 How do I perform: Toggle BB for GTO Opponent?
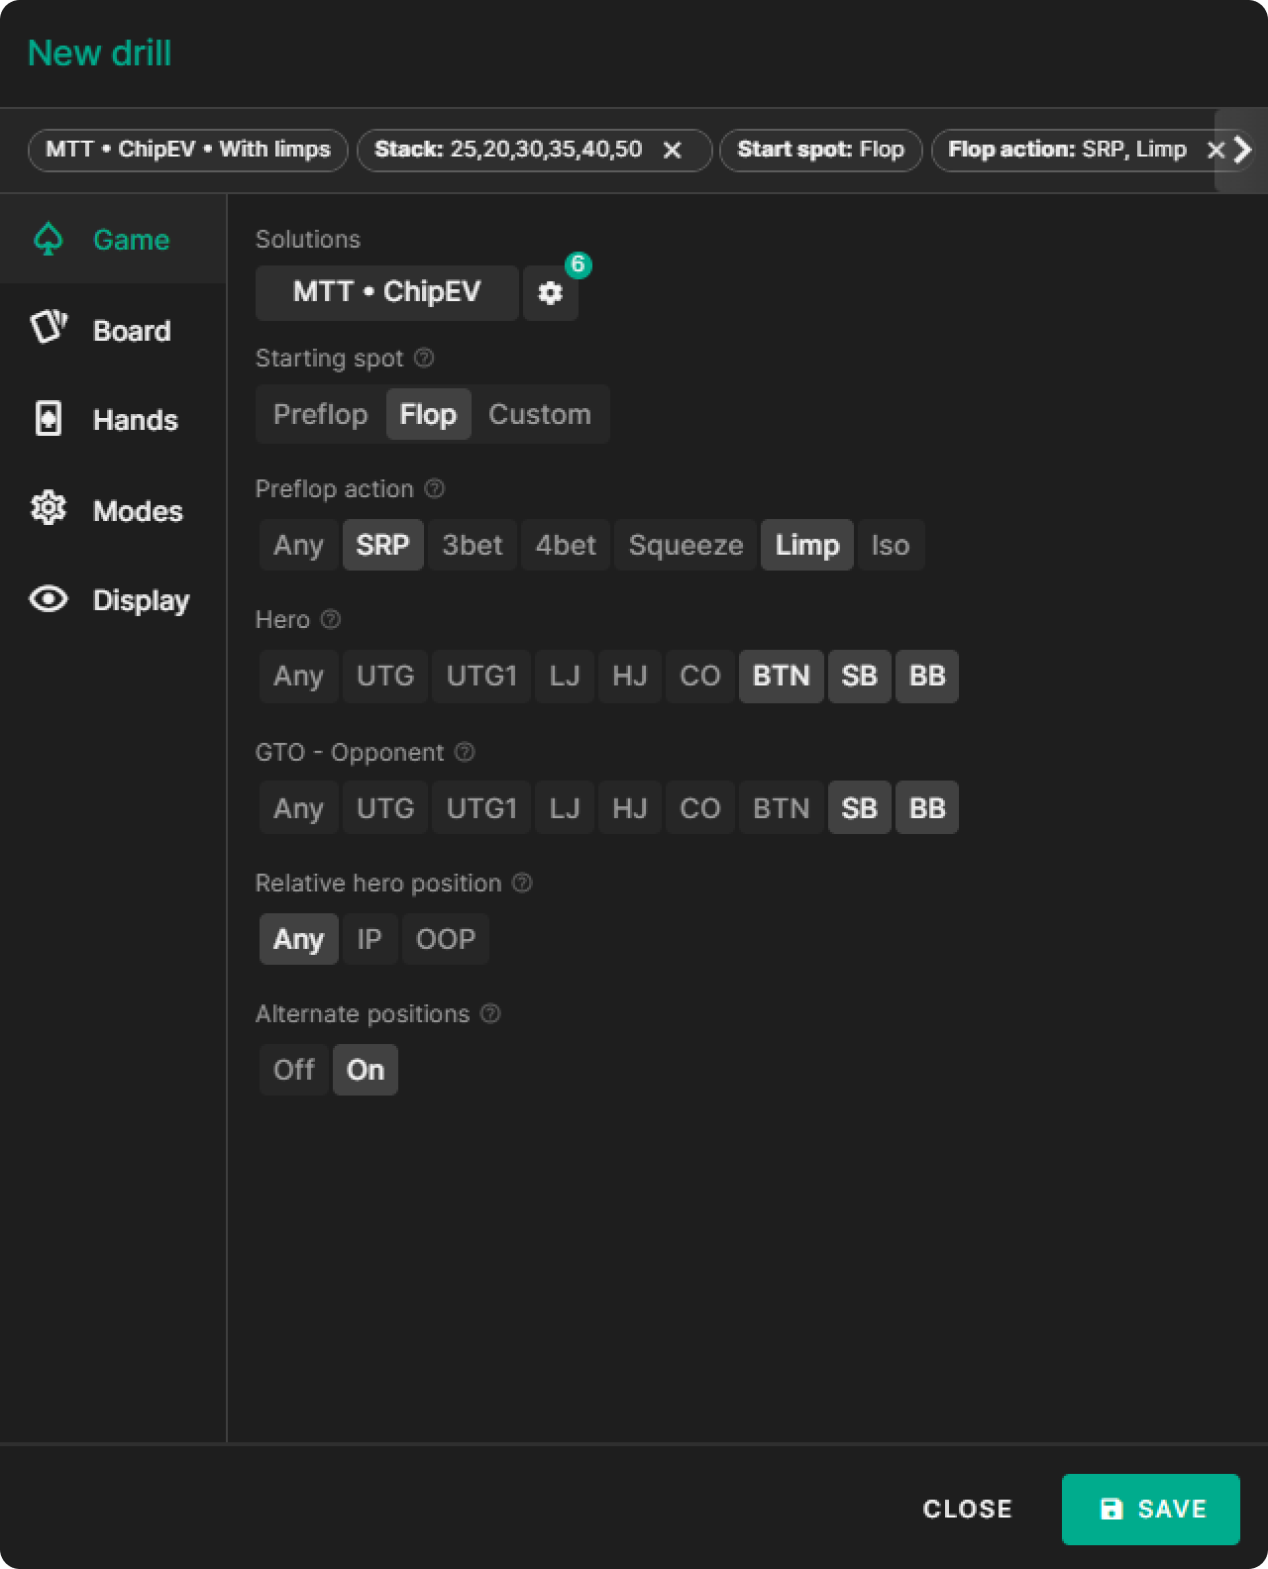tap(927, 807)
